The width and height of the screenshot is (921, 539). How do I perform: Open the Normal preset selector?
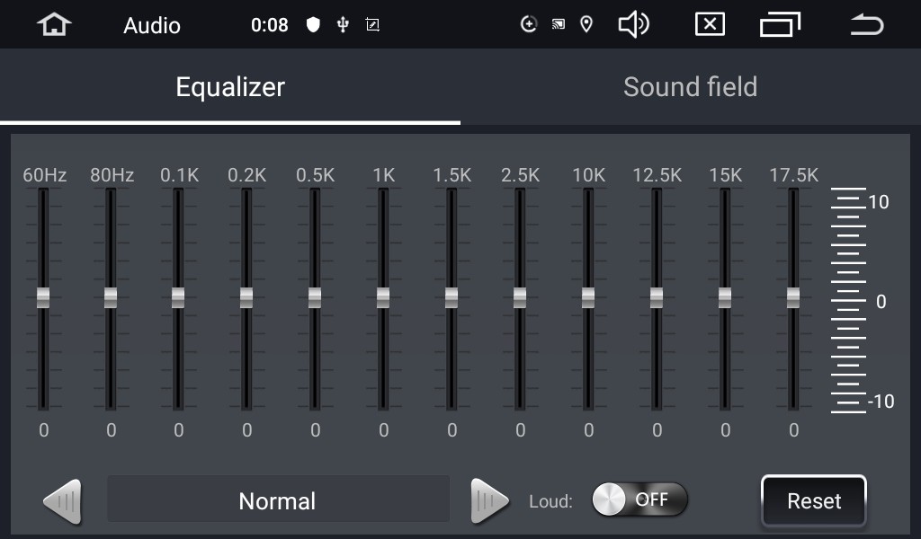(278, 501)
